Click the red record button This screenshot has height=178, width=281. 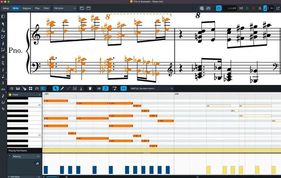[x=254, y=8]
